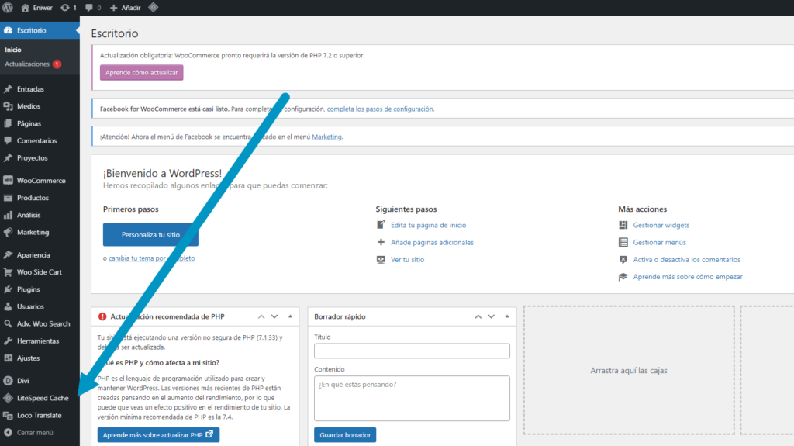Click Usuarios person icon
Screen dimensions: 794x446
8,306
